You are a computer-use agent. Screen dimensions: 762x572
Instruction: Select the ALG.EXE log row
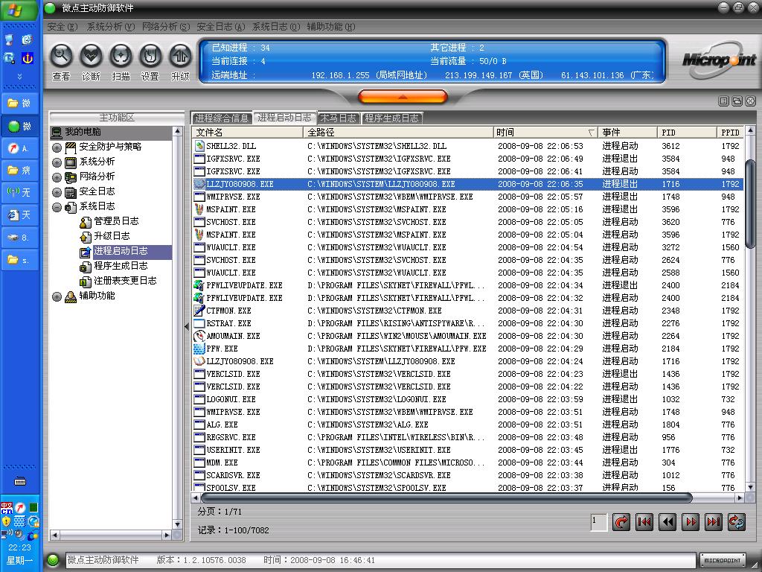click(x=468, y=424)
